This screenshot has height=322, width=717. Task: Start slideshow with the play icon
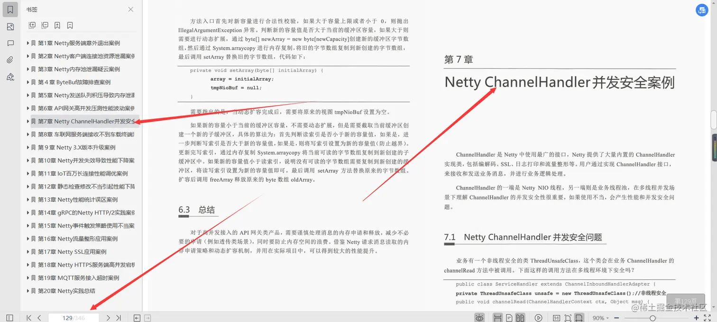pyautogui.click(x=538, y=318)
